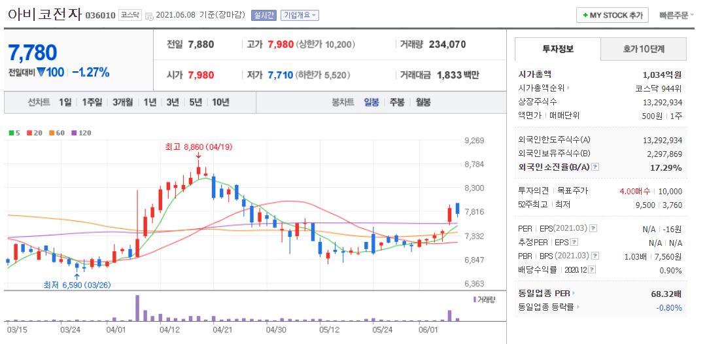This screenshot has height=344, width=707.
Task: Click red 20-day moving average legend swatch
Action: pos(29,133)
